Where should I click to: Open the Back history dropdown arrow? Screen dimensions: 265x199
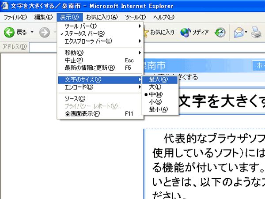[x=32, y=32]
